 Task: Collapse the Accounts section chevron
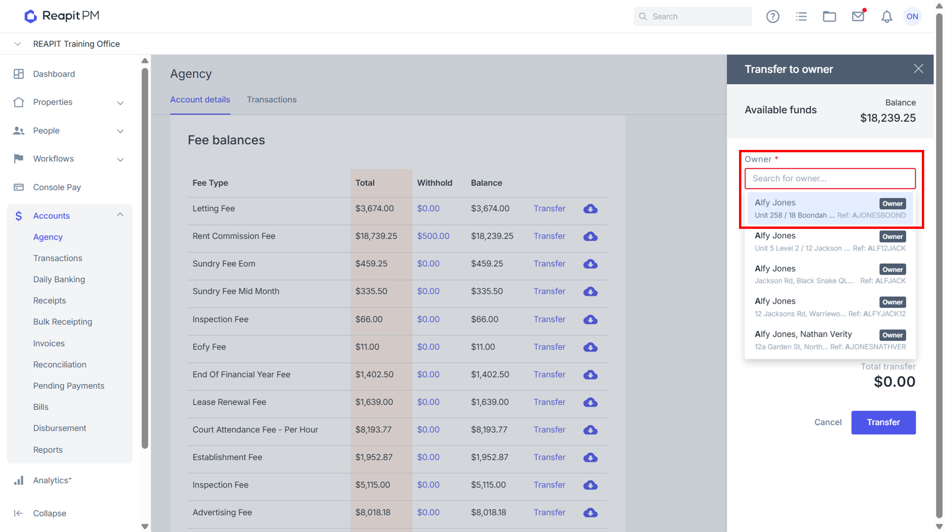[x=120, y=215]
